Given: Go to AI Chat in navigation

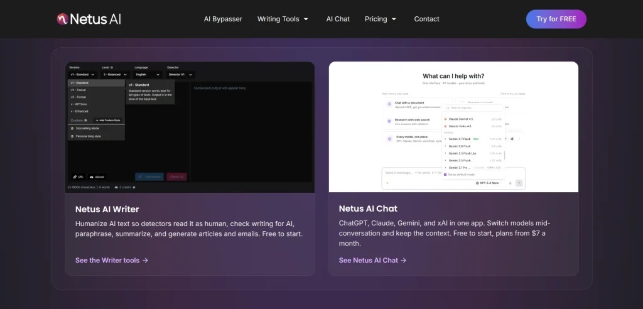Looking at the screenshot, I should [x=338, y=19].
